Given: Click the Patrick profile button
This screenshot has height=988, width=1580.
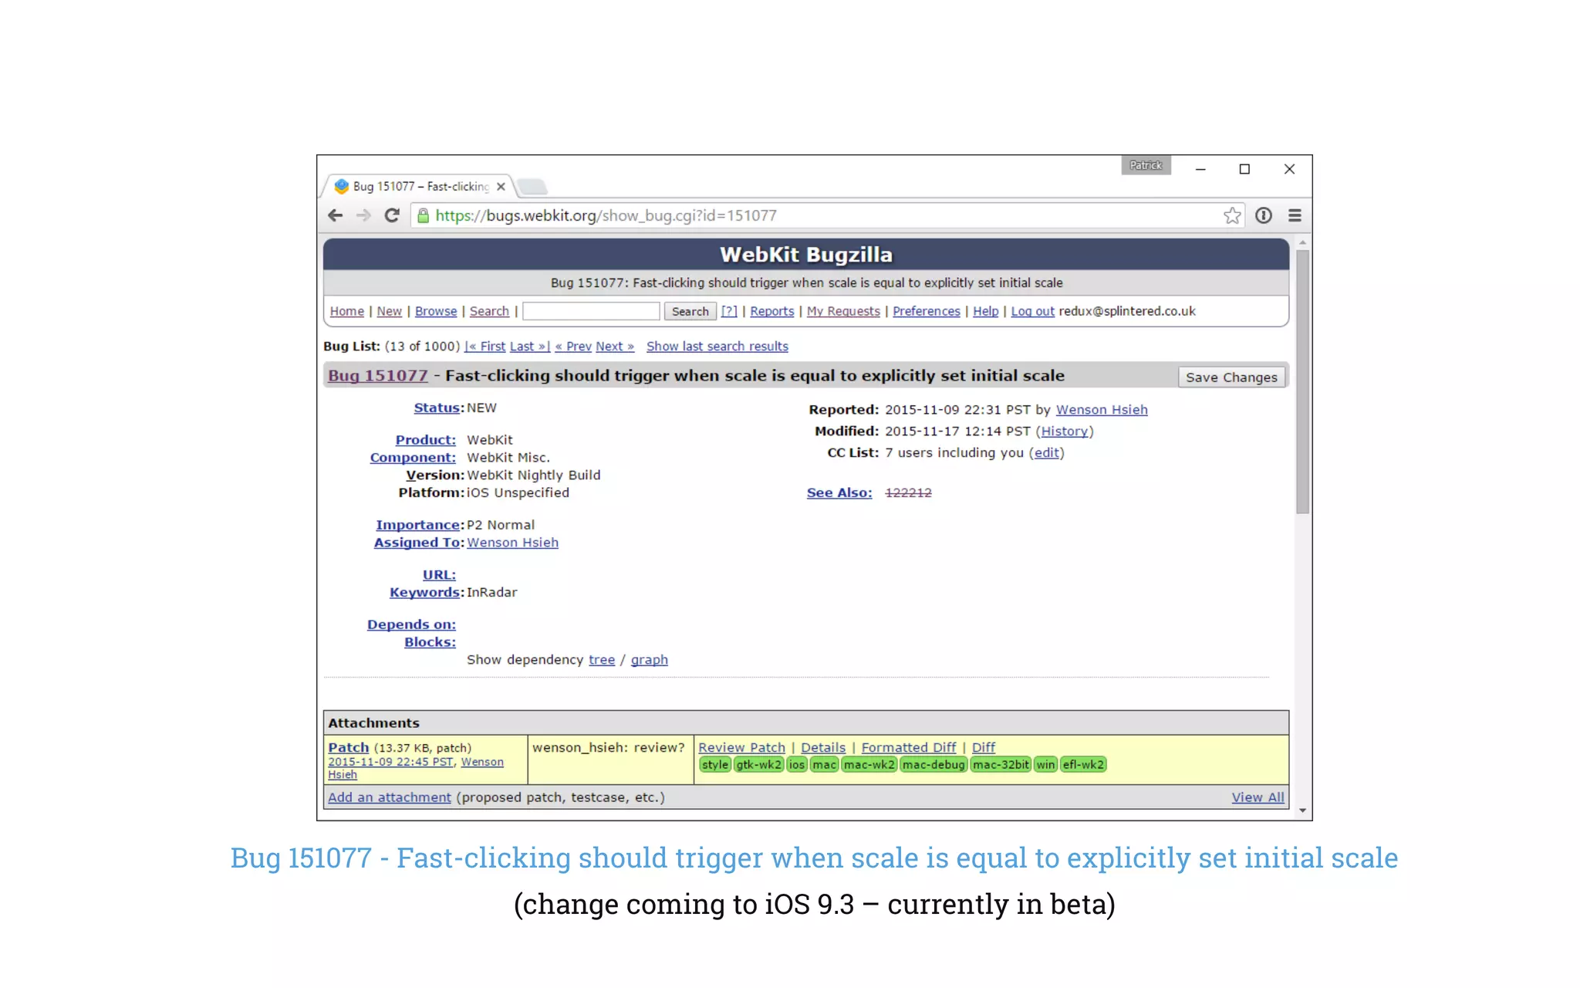Looking at the screenshot, I should click(1146, 165).
